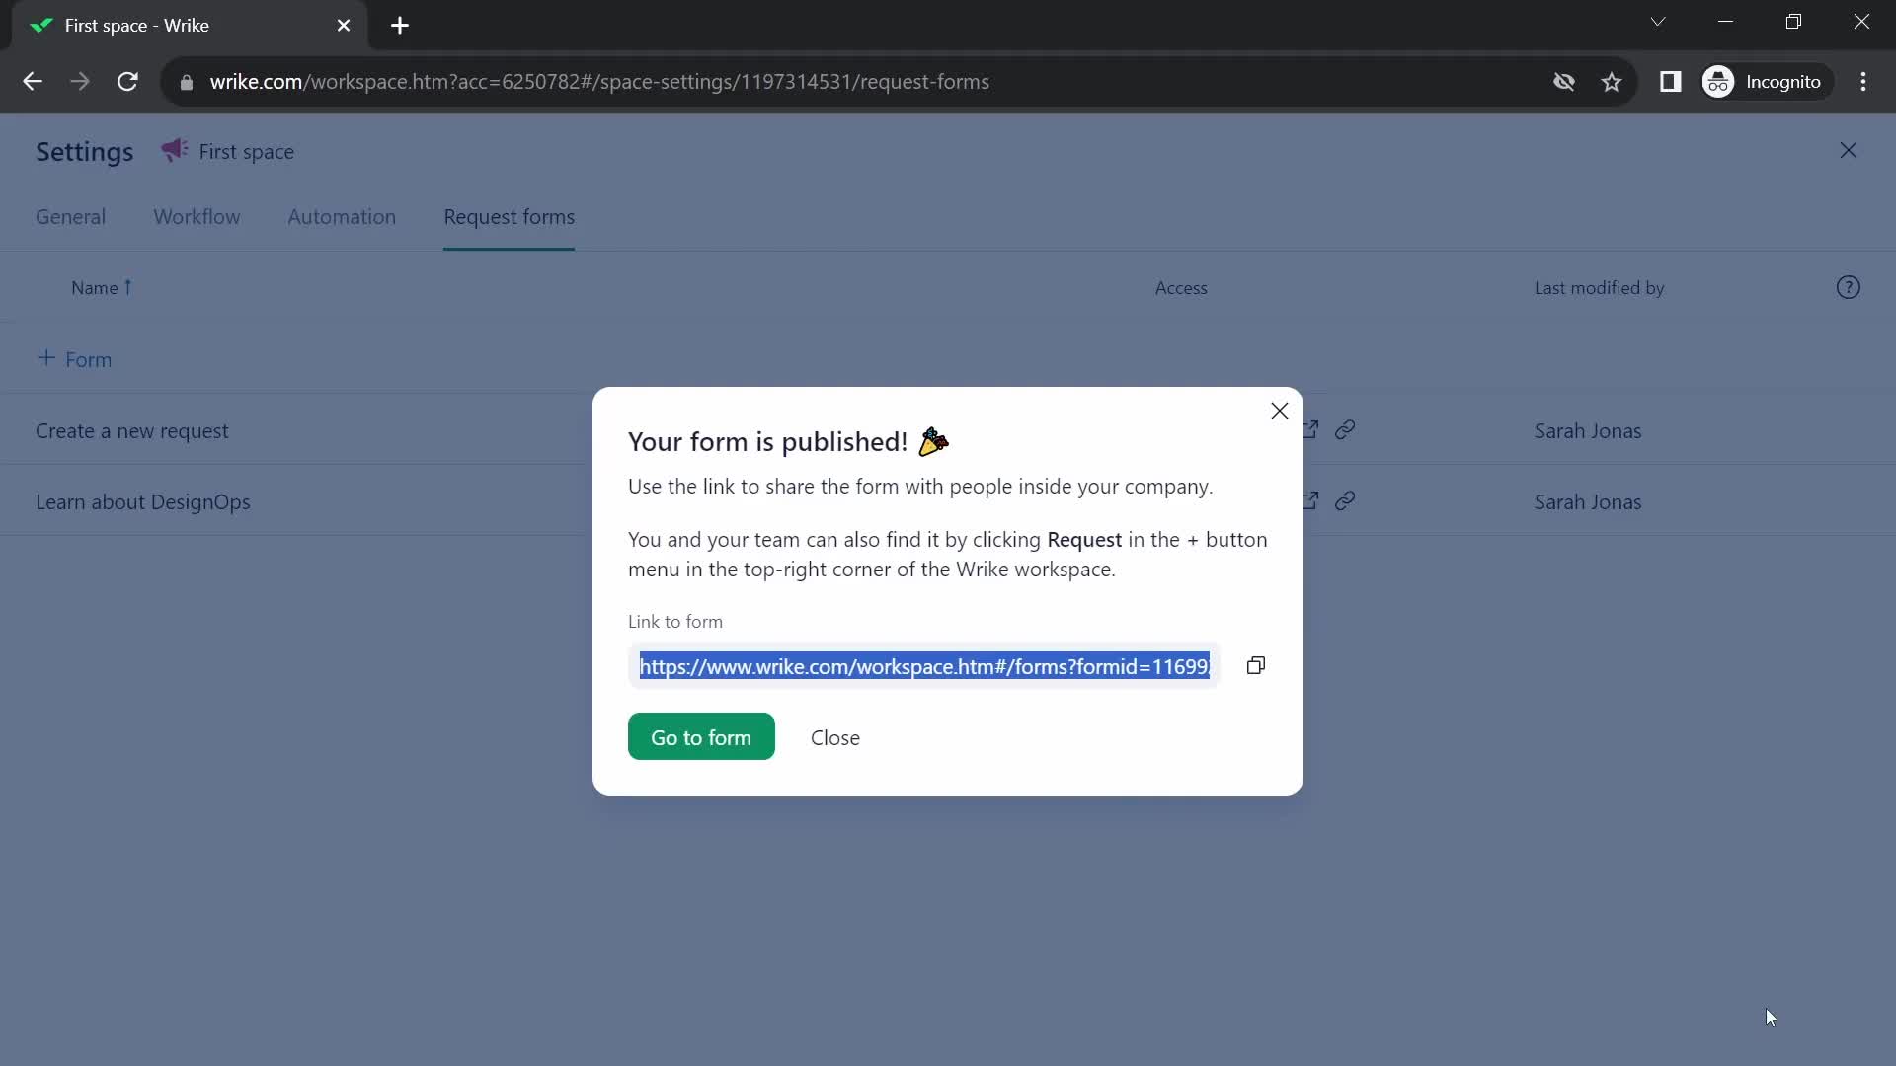
Task: Copy link icon for Create a new request
Action: (x=1345, y=430)
